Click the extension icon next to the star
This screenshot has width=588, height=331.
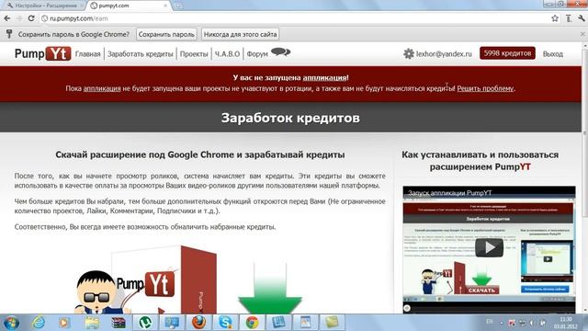(569, 18)
